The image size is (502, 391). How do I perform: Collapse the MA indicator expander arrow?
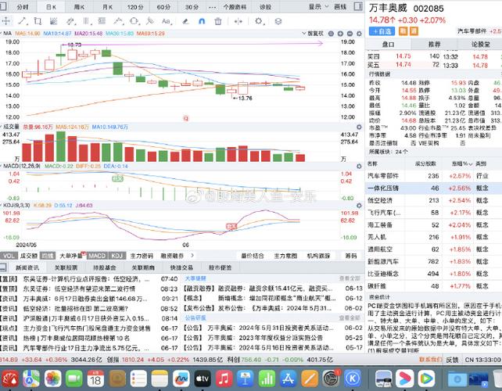coord(2,34)
